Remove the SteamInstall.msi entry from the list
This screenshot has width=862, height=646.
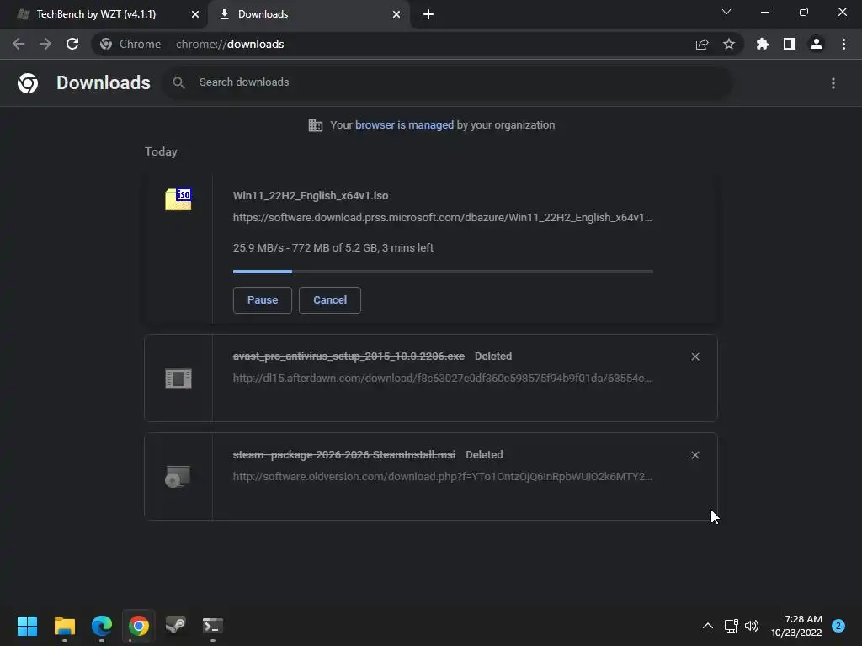click(695, 455)
